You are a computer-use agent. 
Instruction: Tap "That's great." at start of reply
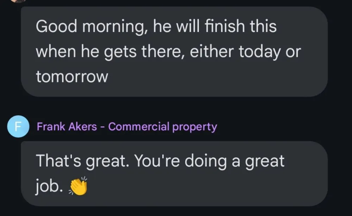(82, 161)
